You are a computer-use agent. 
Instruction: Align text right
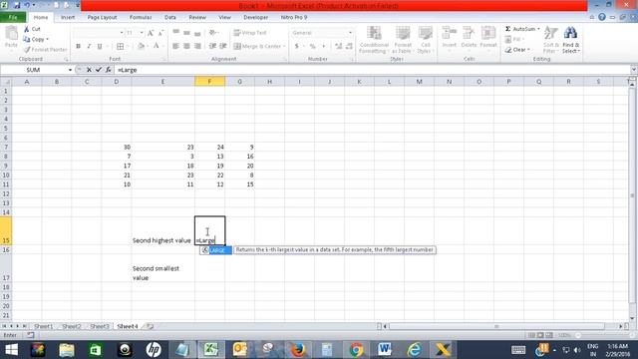click(197, 47)
